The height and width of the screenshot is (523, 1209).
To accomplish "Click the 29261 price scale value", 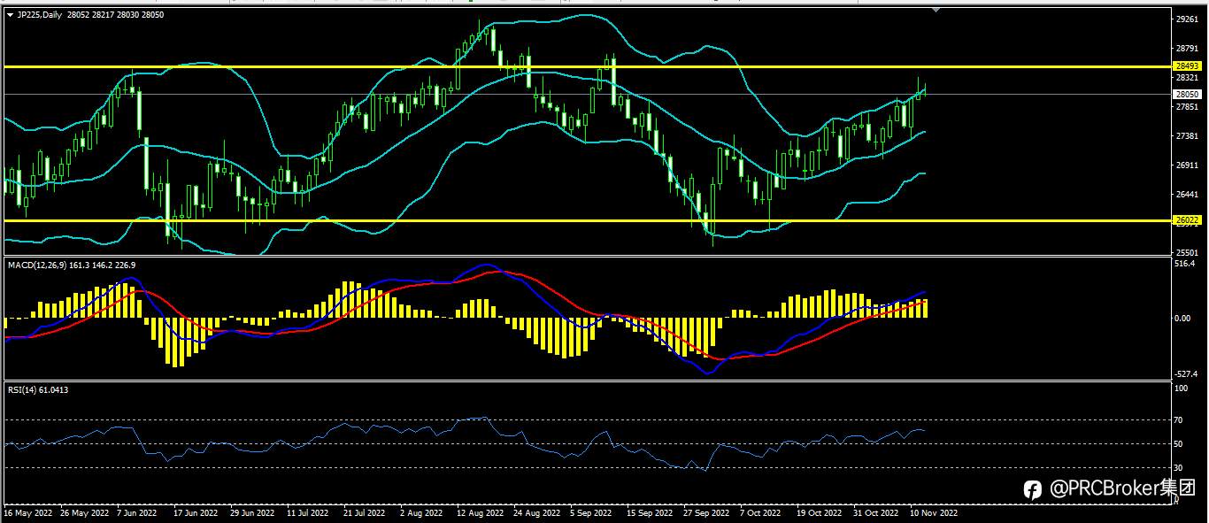I will (x=1187, y=19).
